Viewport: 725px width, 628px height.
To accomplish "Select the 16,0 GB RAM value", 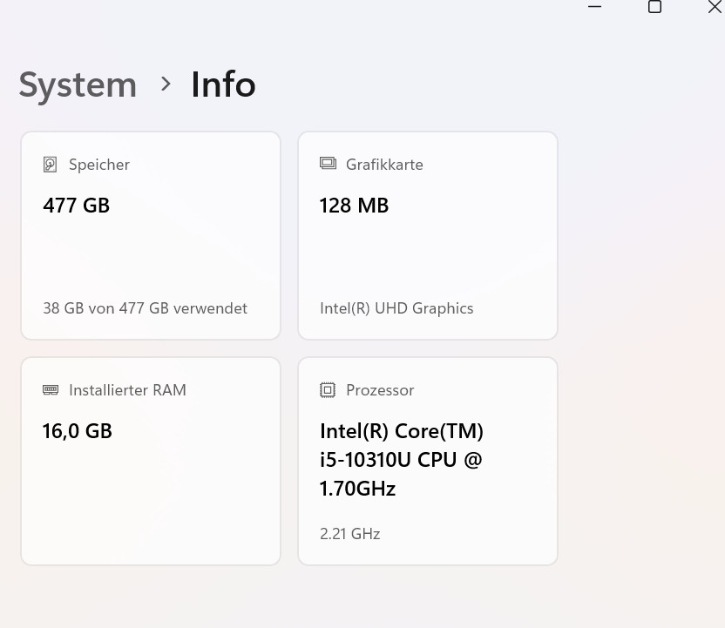I will point(78,431).
